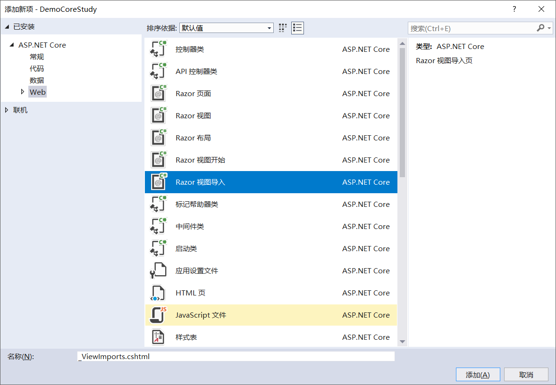This screenshot has height=385, width=556.
Task: Click the HTML 页 file icon
Action: point(158,293)
